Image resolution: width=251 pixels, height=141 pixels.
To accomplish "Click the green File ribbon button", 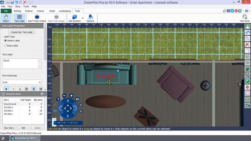I will (x=6, y=11).
